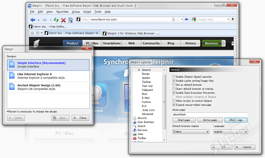
Task: Open the Security options category
Action: 142,118
